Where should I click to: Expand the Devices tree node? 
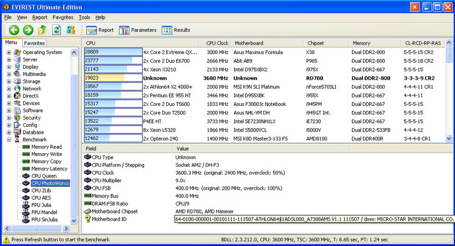click(x=9, y=103)
